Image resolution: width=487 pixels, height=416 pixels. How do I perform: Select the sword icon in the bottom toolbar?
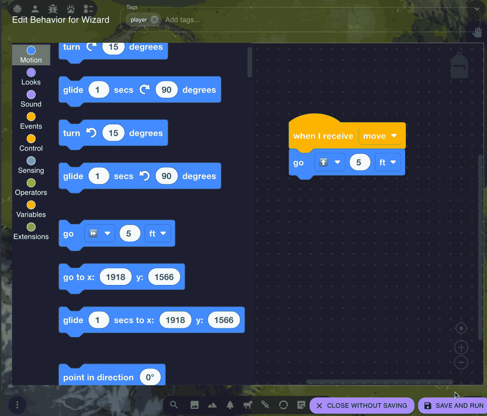click(x=265, y=405)
